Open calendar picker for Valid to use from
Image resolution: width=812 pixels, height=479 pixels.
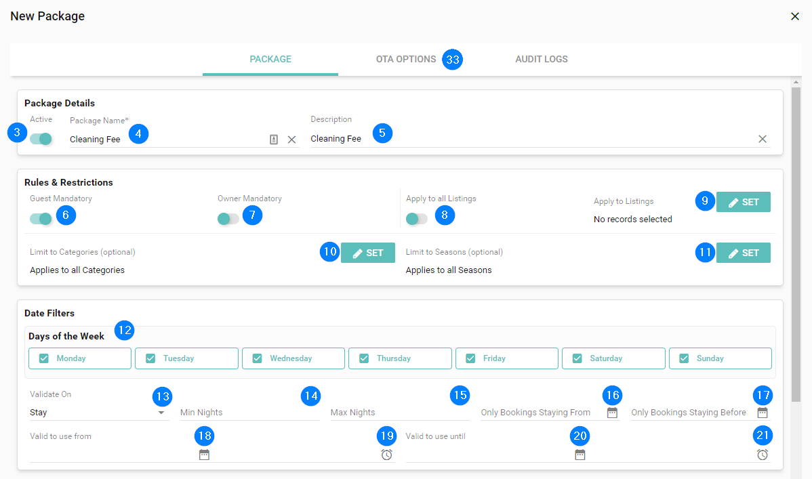[204, 455]
